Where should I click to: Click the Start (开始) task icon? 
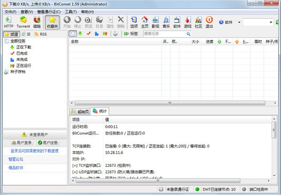click(x=67, y=22)
